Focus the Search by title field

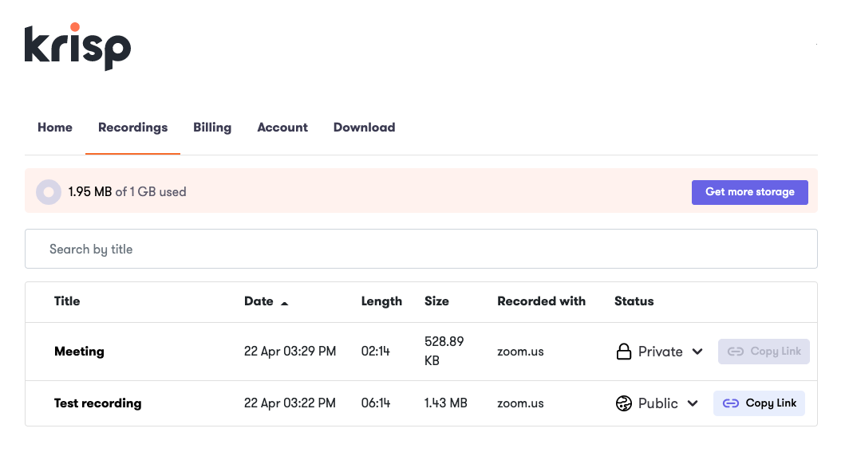pyautogui.click(x=421, y=249)
